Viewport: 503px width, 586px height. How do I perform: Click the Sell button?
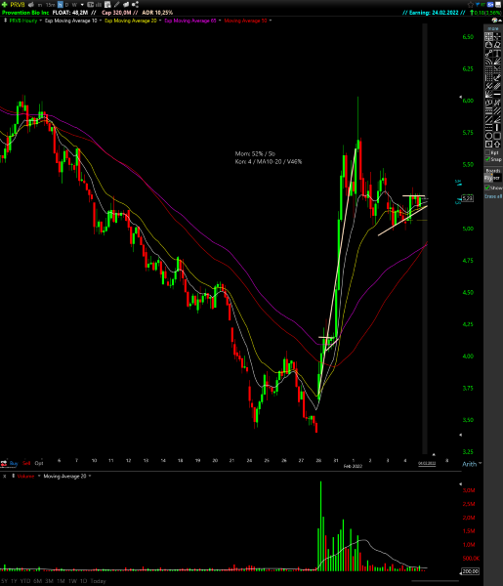[26, 463]
